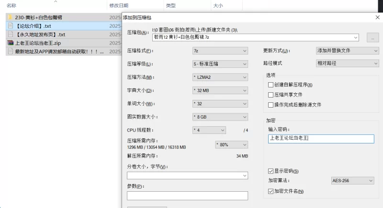Expand the 更新方式 dropdown
The height and width of the screenshot is (208, 383).
click(x=347, y=51)
